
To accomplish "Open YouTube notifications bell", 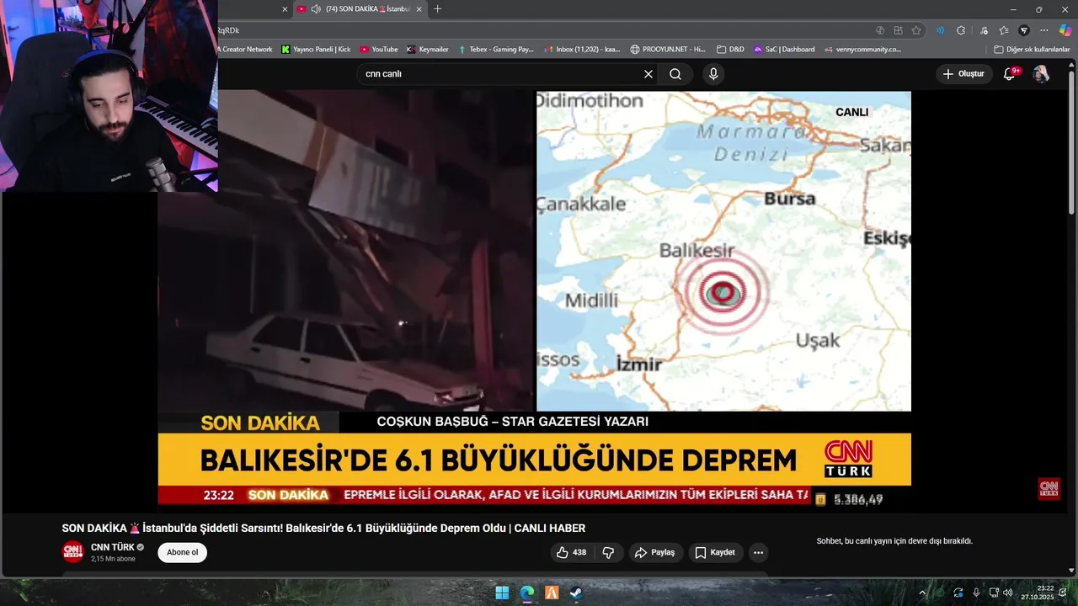I will (1009, 74).
